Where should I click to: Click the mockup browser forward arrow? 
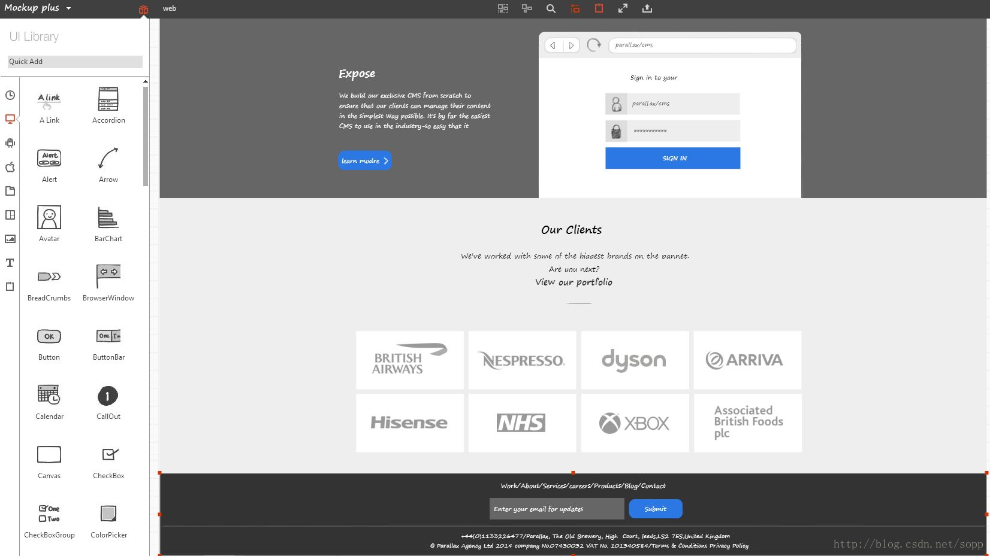(x=571, y=45)
